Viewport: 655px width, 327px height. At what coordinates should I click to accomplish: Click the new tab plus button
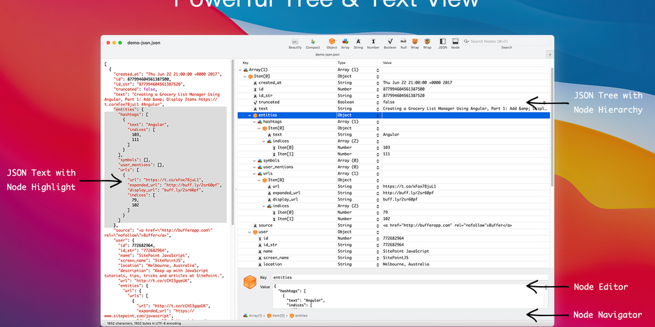pyautogui.click(x=550, y=55)
